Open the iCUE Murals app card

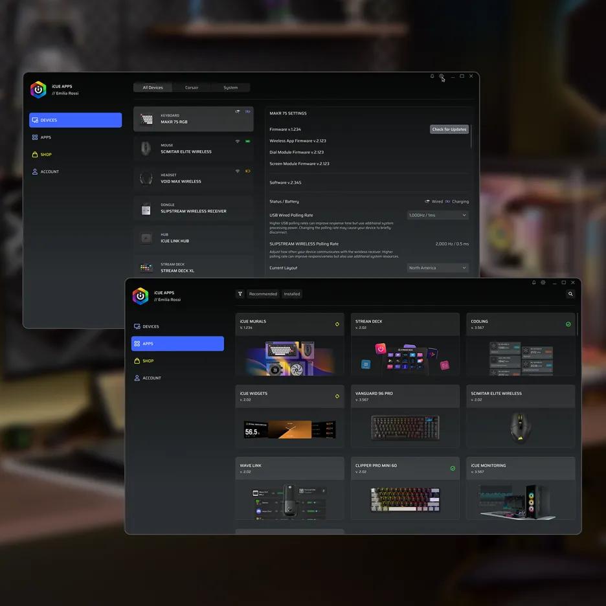289,344
